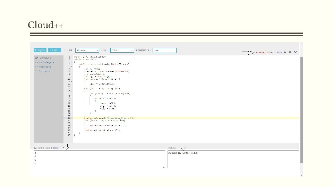Click the page's vertical scrollbar thumb
Image resolution: width=333 pixels, height=187 pixels.
tap(301, 110)
